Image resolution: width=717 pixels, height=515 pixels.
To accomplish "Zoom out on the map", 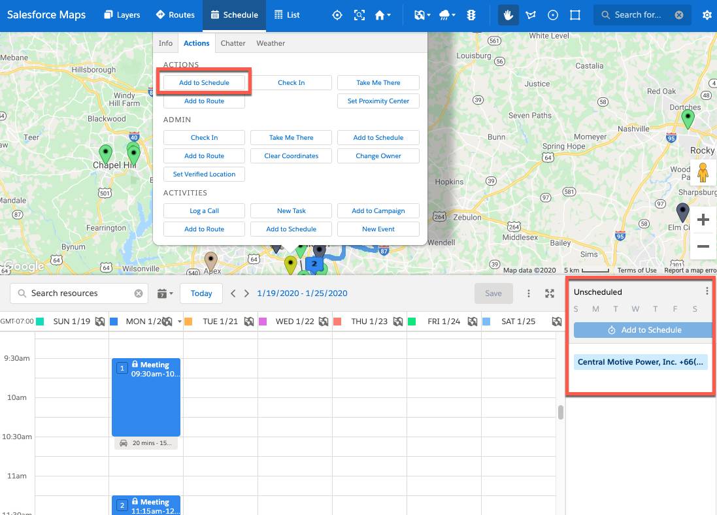I will 703,246.
